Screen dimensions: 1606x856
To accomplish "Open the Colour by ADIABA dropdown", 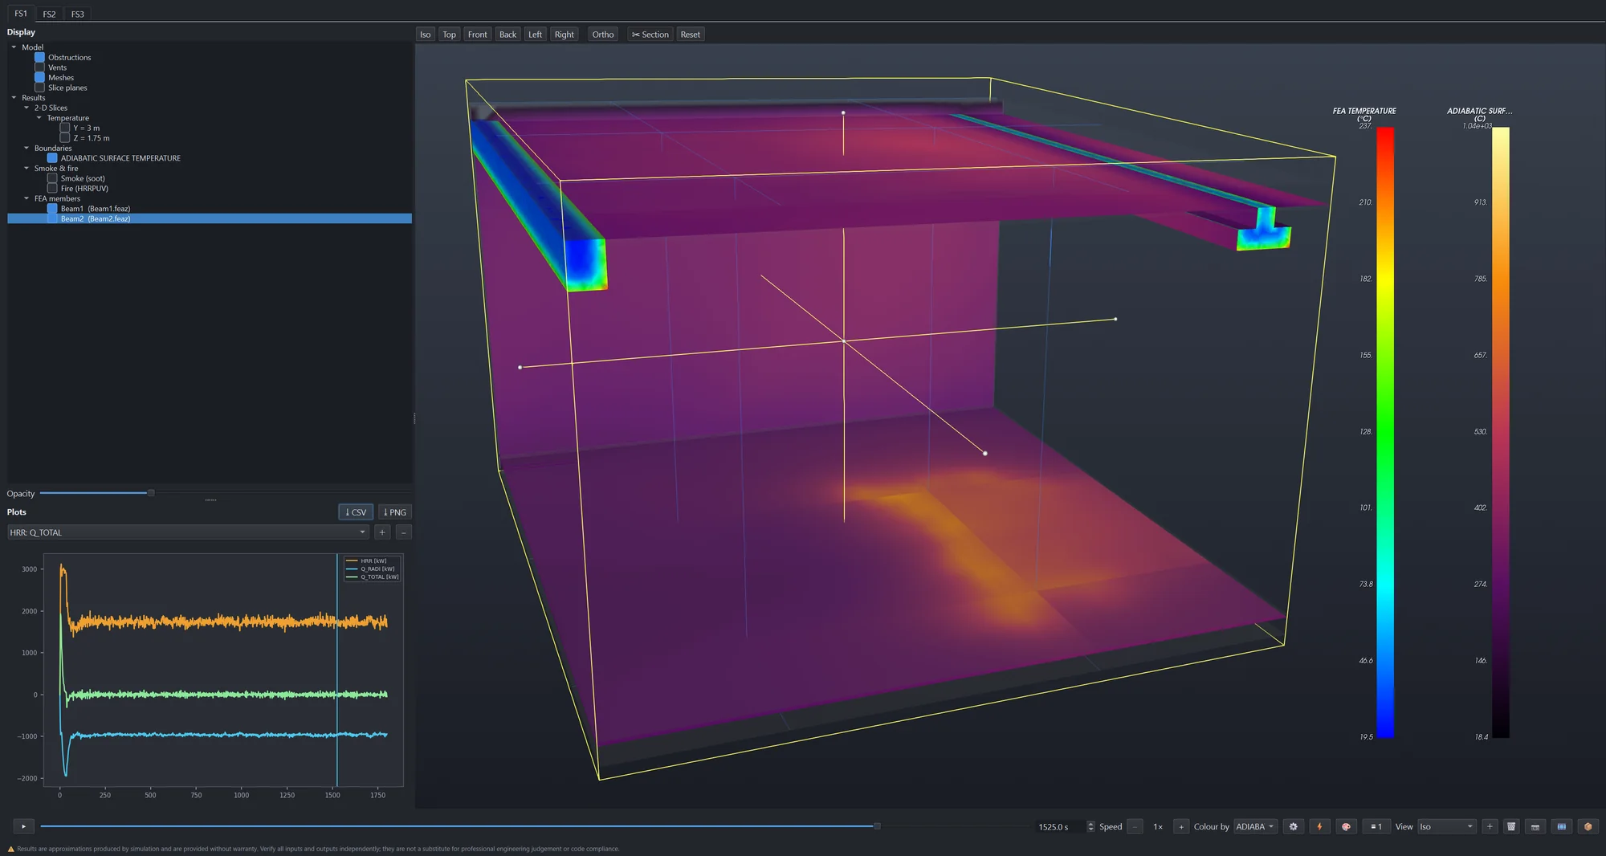I will [1255, 826].
